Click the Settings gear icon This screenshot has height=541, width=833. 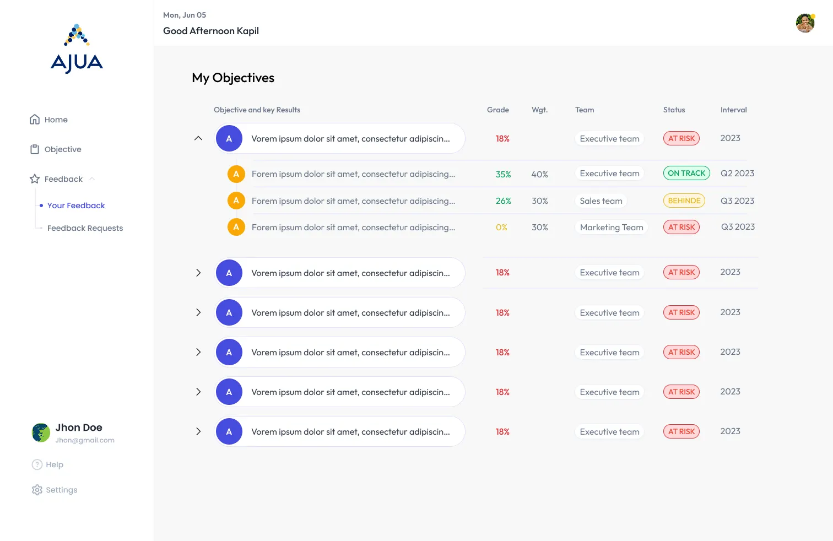click(x=36, y=490)
